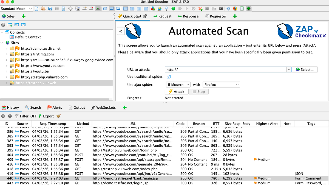Click the light bulb toolbar icon

point(166,9)
